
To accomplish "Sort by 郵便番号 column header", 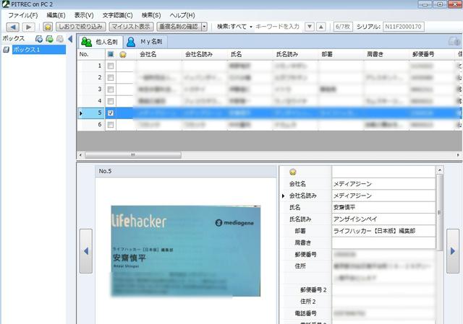I will (x=432, y=55).
